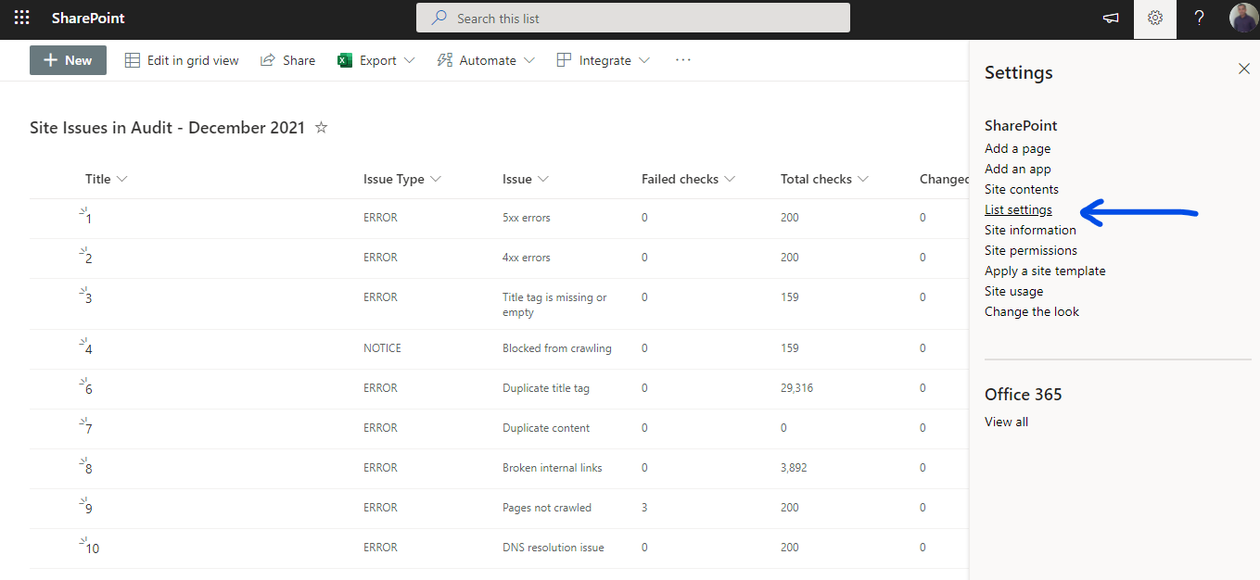Viewport: 1260px width, 580px height.
Task: Open the More options ellipsis menu
Action: click(x=683, y=59)
